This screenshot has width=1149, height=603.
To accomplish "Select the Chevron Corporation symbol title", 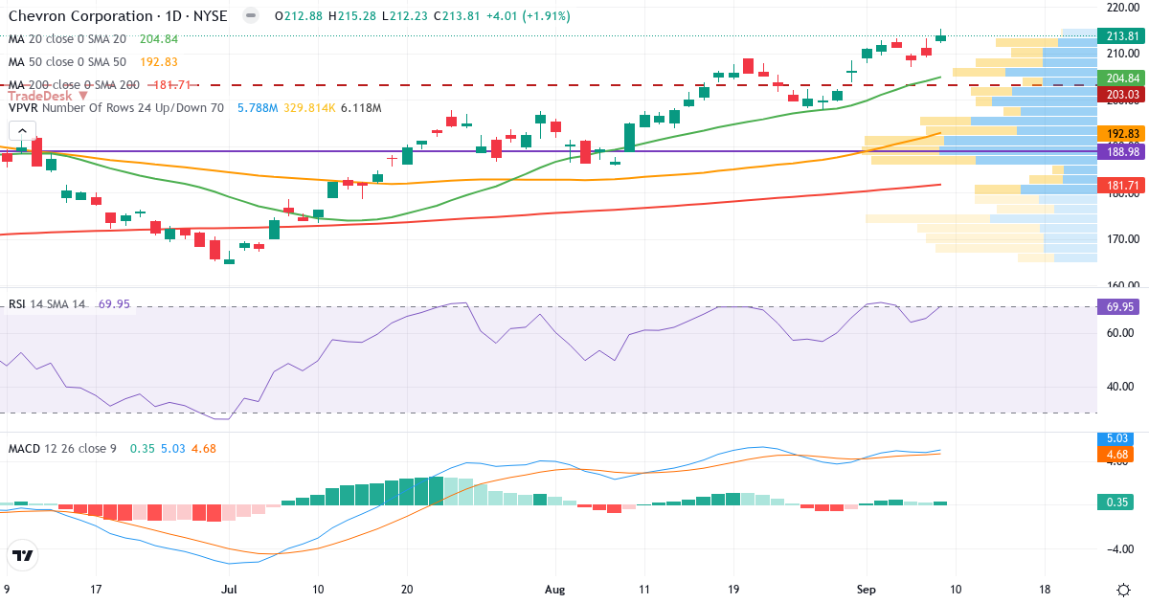I will tap(119, 16).
